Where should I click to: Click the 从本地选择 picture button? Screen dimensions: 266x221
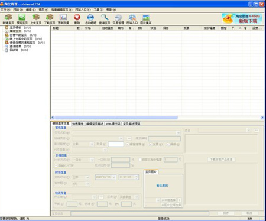(x=168, y=200)
